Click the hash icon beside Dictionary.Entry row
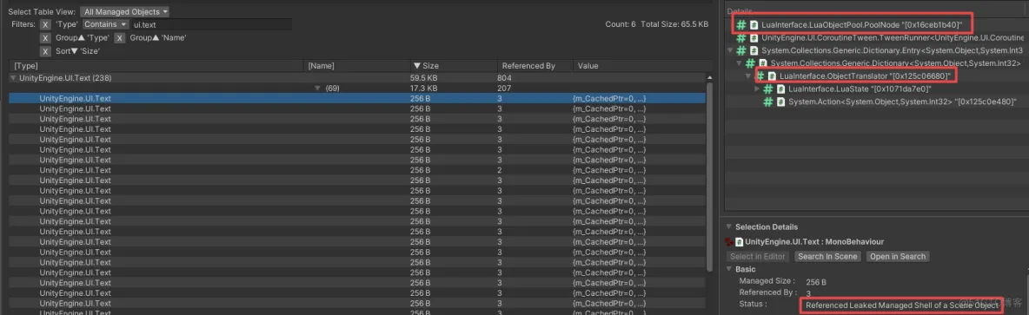The image size is (1029, 315). pyautogui.click(x=741, y=50)
